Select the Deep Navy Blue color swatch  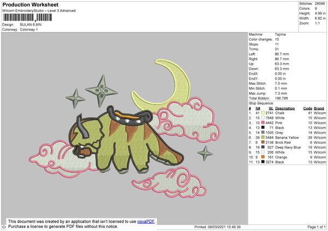(x=263, y=147)
